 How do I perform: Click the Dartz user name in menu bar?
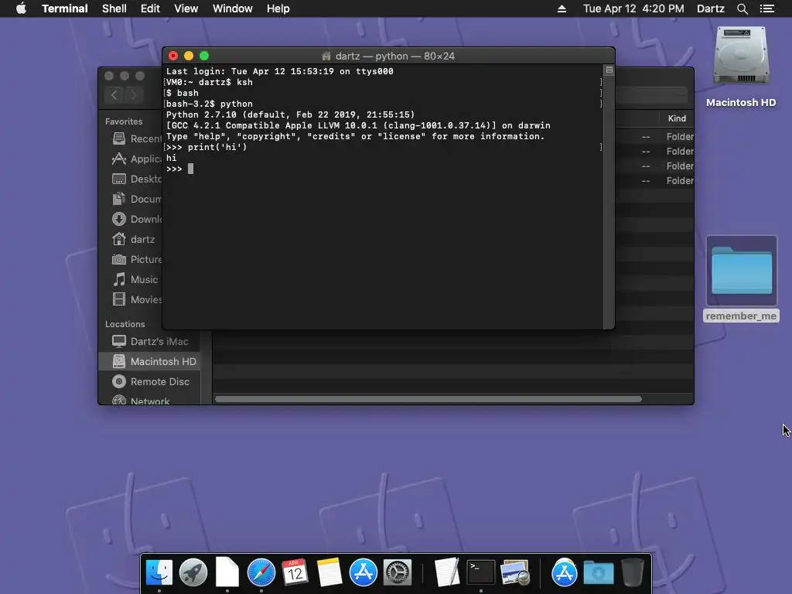[711, 9]
